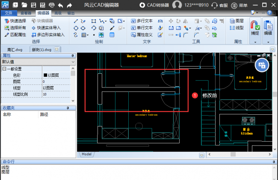The width and height of the screenshot is (278, 180).
Task: Click the Print icon in title bar
Action: coord(52,5)
